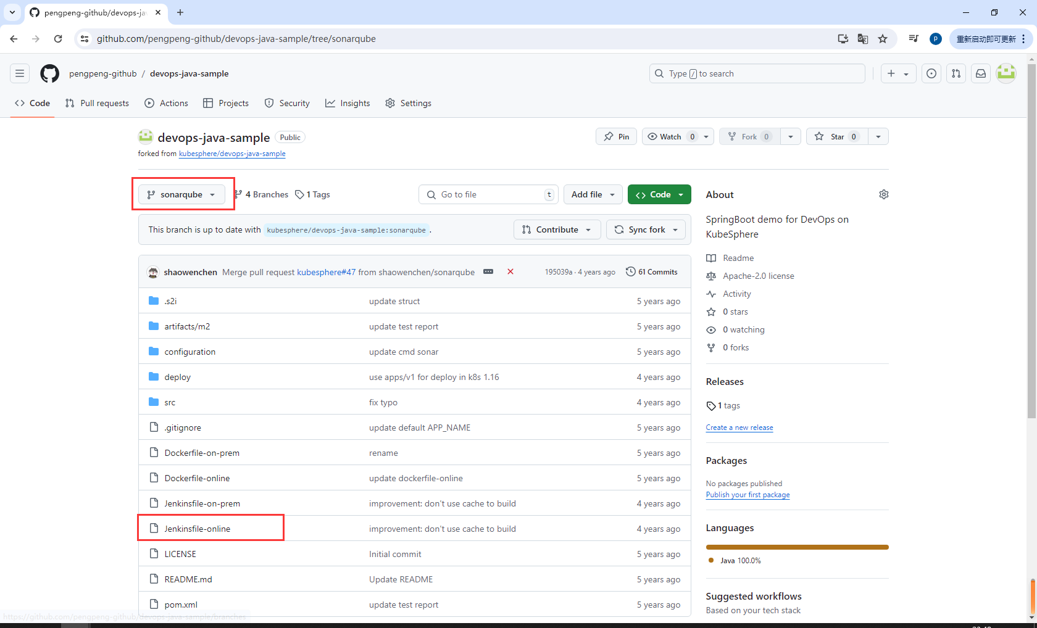This screenshot has width=1037, height=628.
Task: Pin the repository with Pin button
Action: (616, 136)
